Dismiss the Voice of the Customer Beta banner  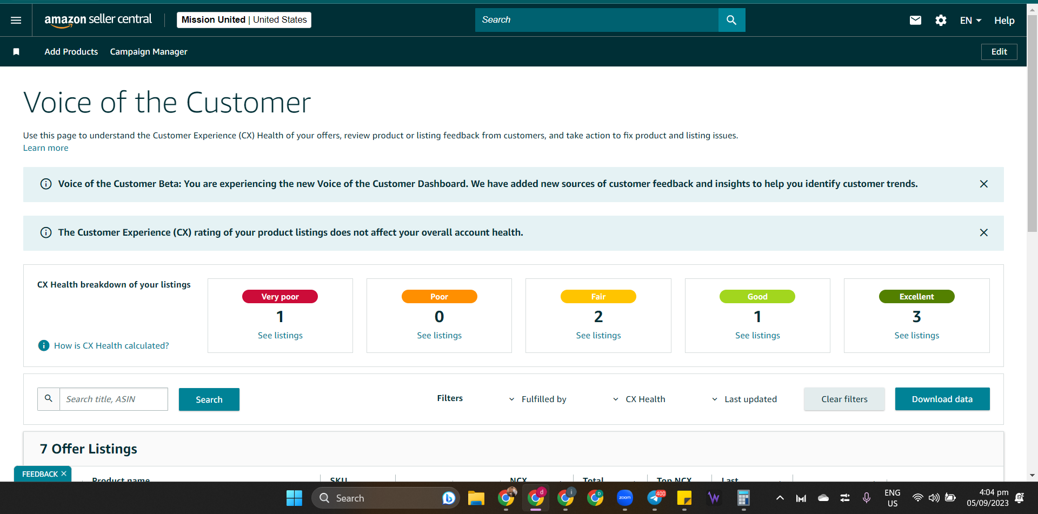coord(984,184)
